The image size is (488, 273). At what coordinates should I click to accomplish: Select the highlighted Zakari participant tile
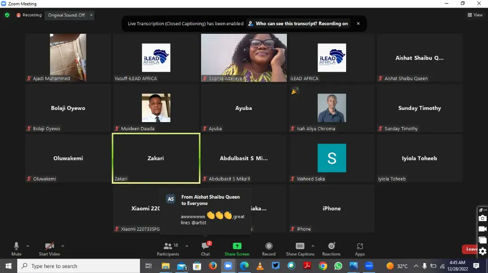[156, 158]
